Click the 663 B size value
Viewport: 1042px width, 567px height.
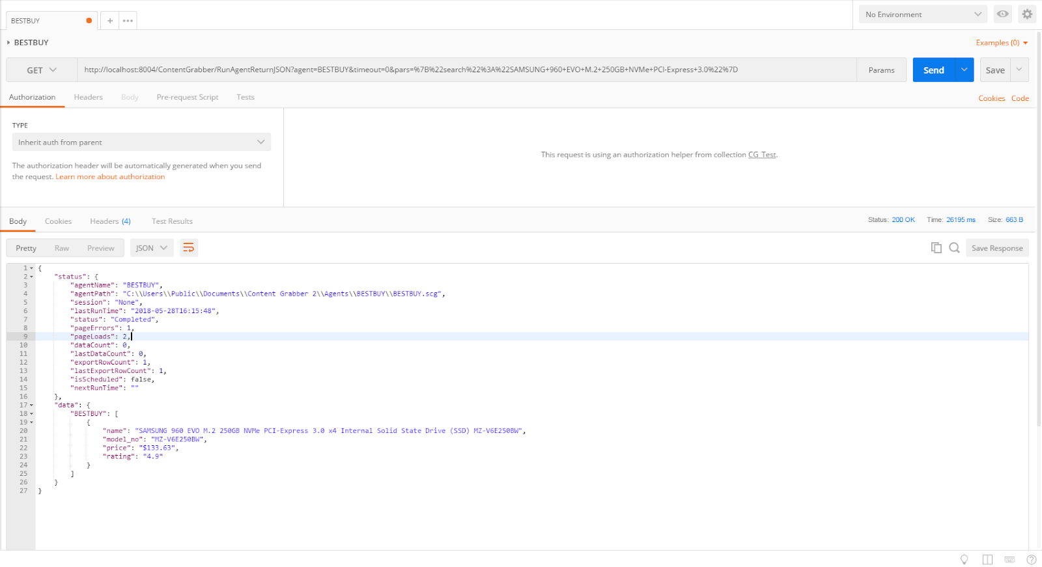click(x=1014, y=220)
